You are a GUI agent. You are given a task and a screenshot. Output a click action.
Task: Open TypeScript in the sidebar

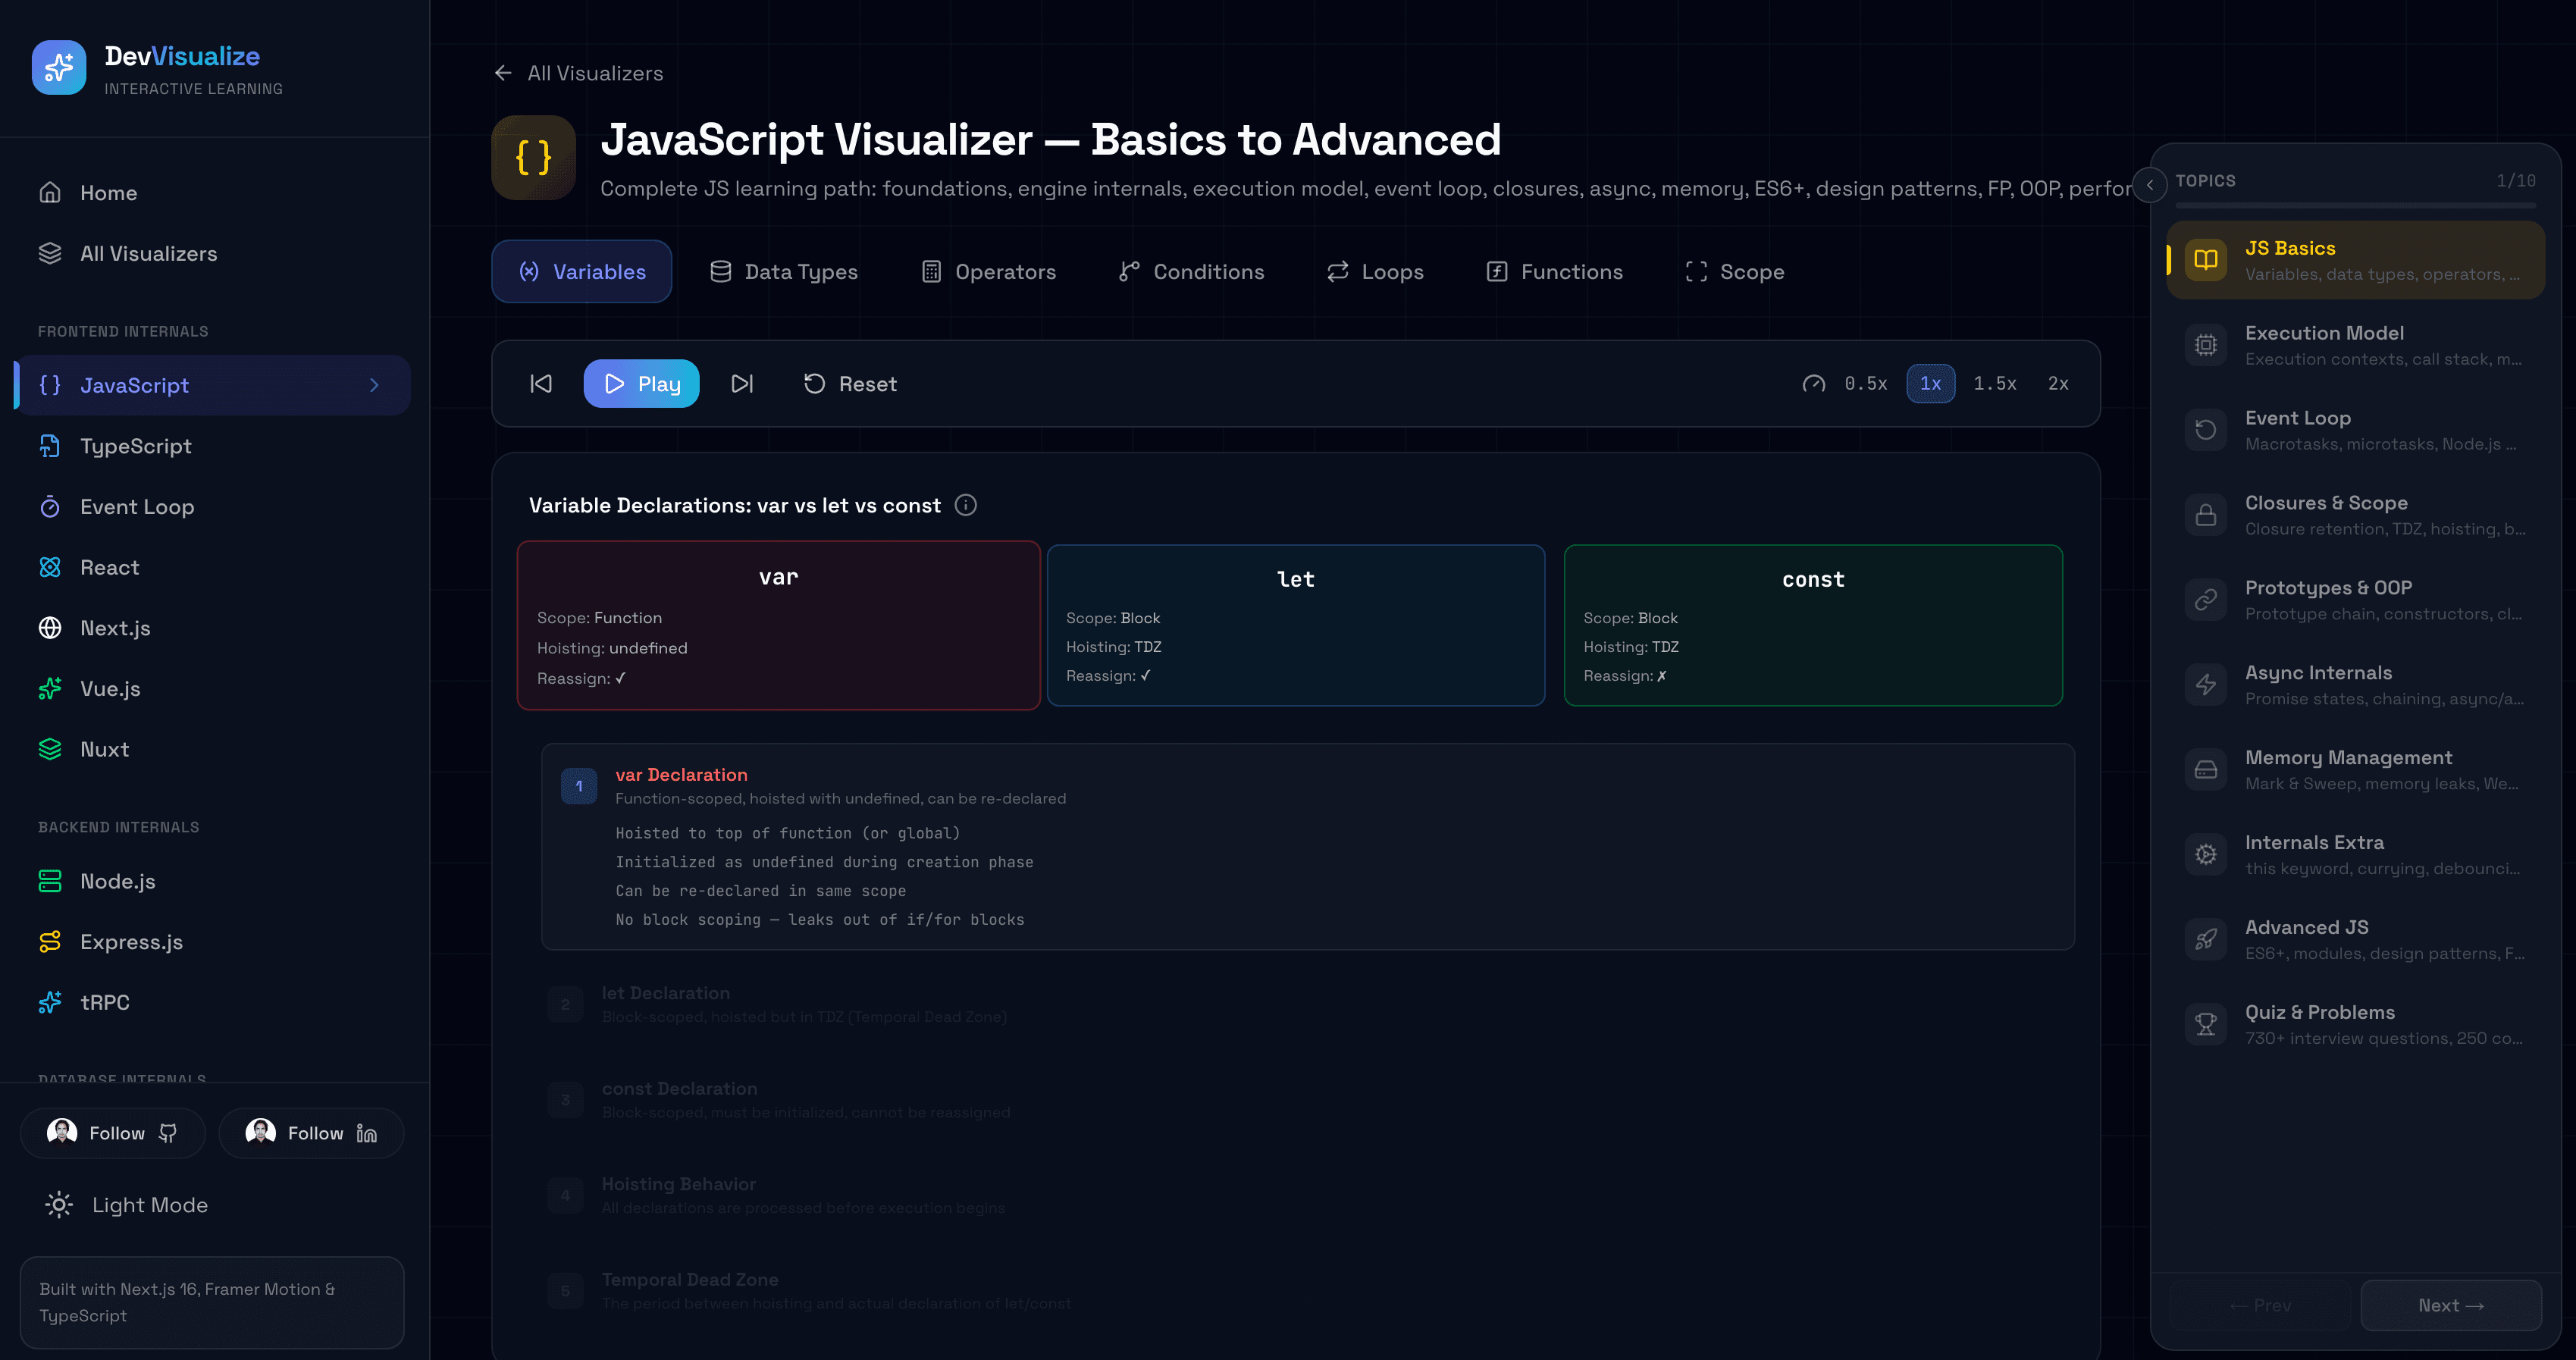click(x=212, y=446)
